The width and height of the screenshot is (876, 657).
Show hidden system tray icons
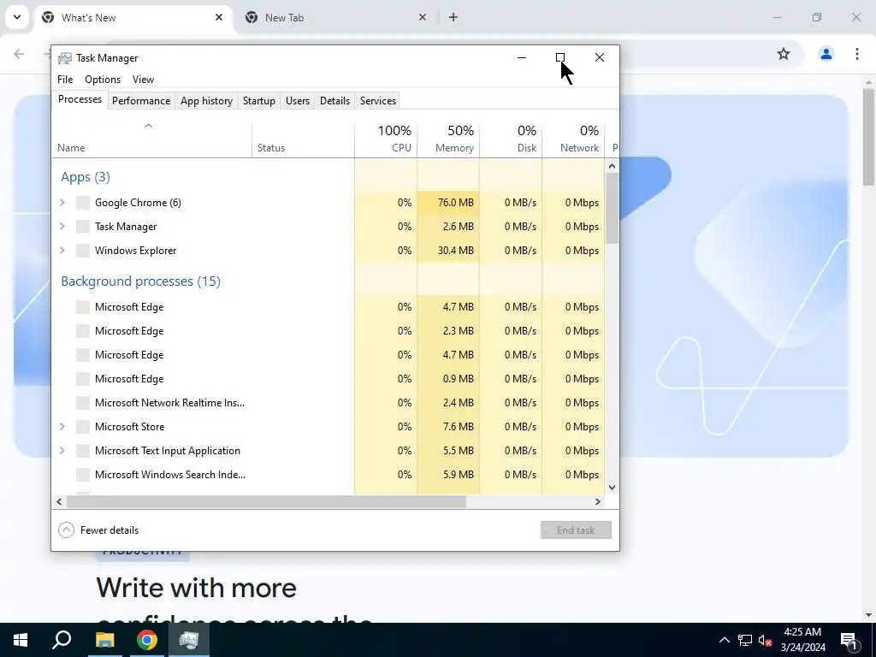coord(724,640)
